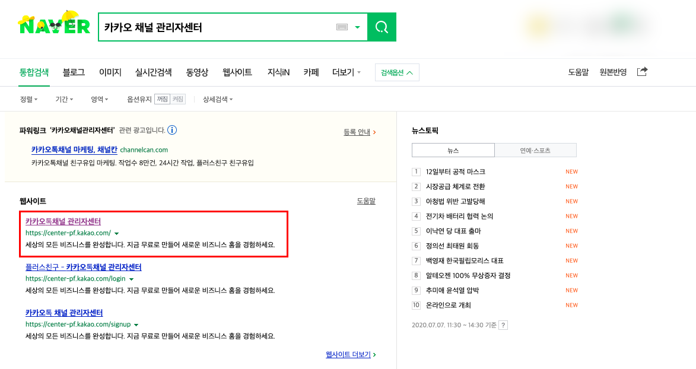Open the share icon next to 원본반영
Screen dimensions: 696x369
pyautogui.click(x=642, y=72)
